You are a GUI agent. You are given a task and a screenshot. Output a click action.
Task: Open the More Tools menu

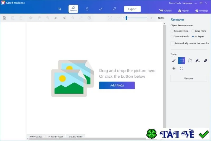point(175,3)
